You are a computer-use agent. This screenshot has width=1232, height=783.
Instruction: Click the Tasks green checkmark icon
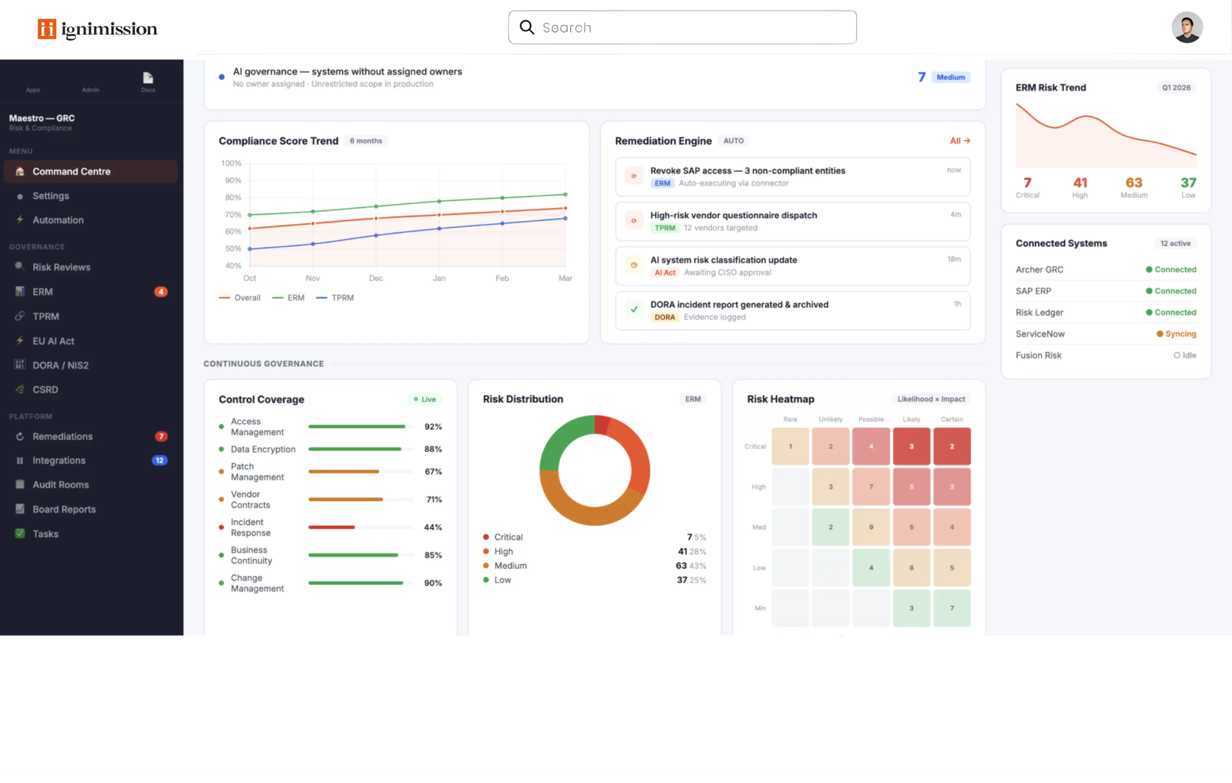tap(20, 533)
